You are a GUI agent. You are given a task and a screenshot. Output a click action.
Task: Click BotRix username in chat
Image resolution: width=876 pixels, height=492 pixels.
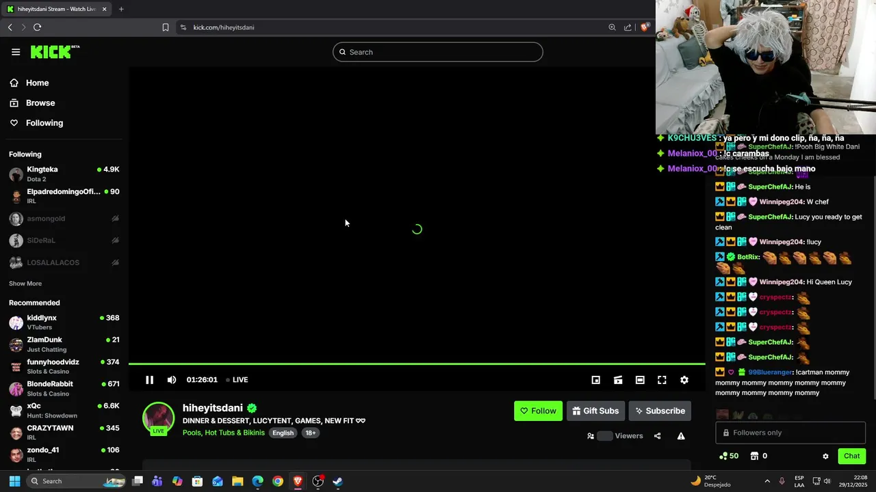tap(748, 257)
